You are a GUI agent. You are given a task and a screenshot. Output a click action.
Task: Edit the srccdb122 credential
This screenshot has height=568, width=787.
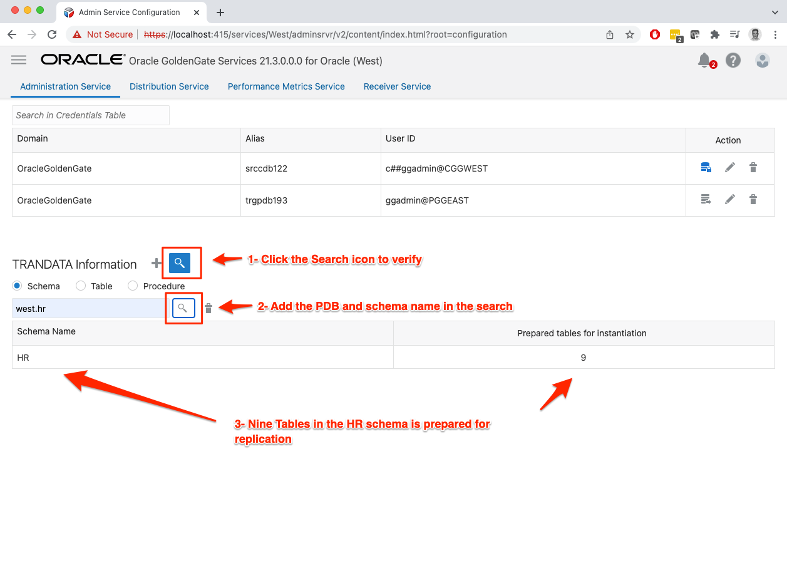(729, 167)
